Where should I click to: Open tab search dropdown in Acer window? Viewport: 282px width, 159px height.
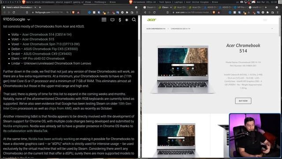tap(277, 8)
